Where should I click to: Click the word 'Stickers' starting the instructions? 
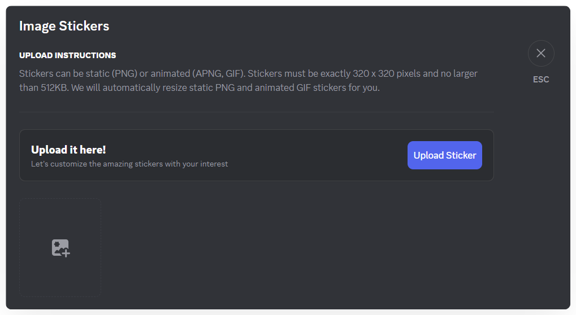pos(37,74)
